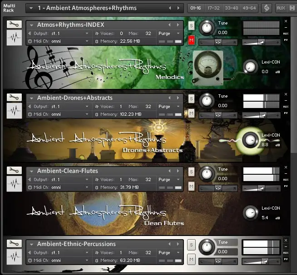Screen dimensions: 297x275
Task: Click the KSP script icon in header
Action: [267, 8]
